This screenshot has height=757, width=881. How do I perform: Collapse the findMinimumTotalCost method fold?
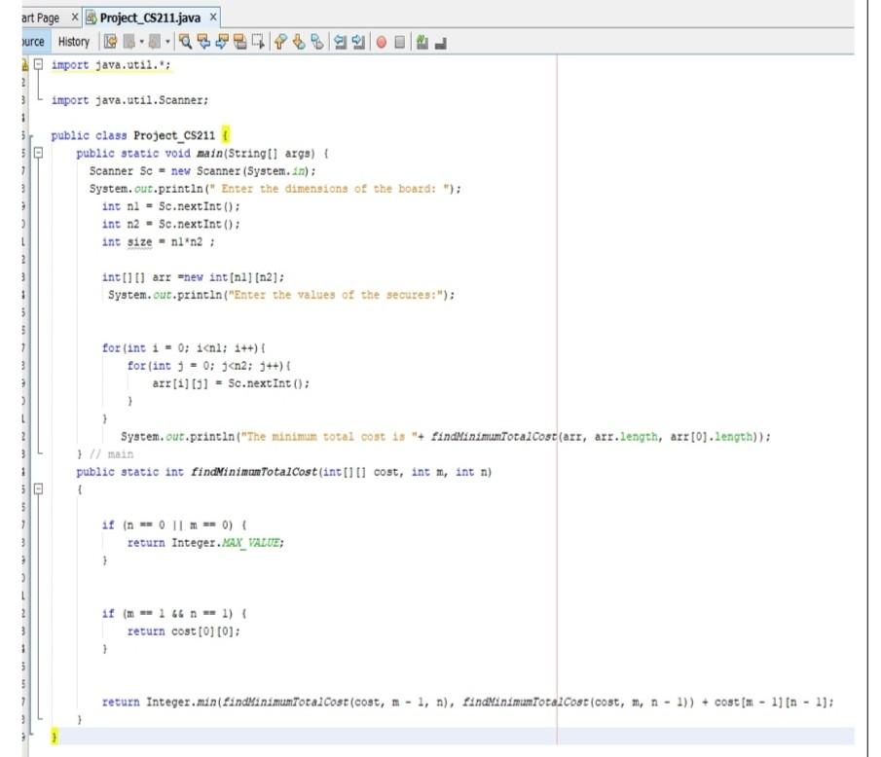click(x=37, y=487)
